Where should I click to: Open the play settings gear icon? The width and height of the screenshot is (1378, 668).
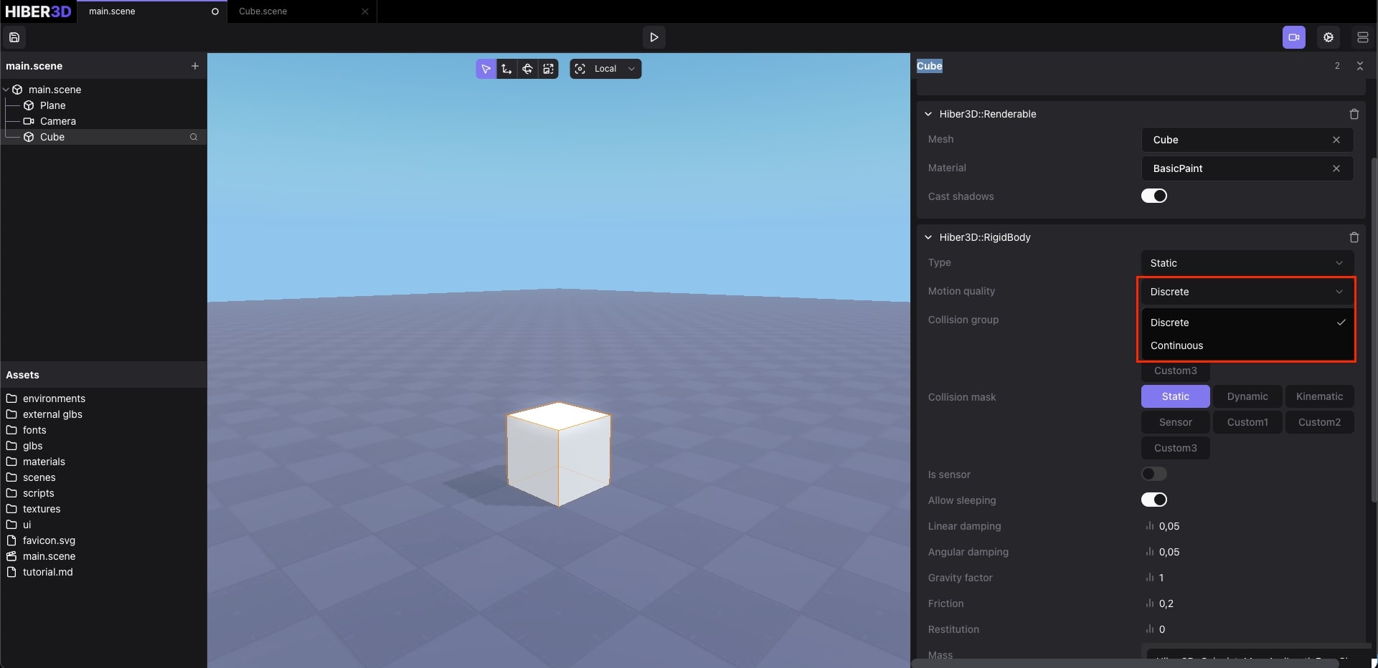tap(1328, 37)
